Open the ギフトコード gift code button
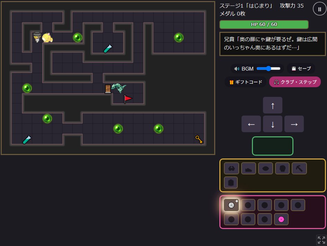The height and width of the screenshot is (246, 327). 245,82
